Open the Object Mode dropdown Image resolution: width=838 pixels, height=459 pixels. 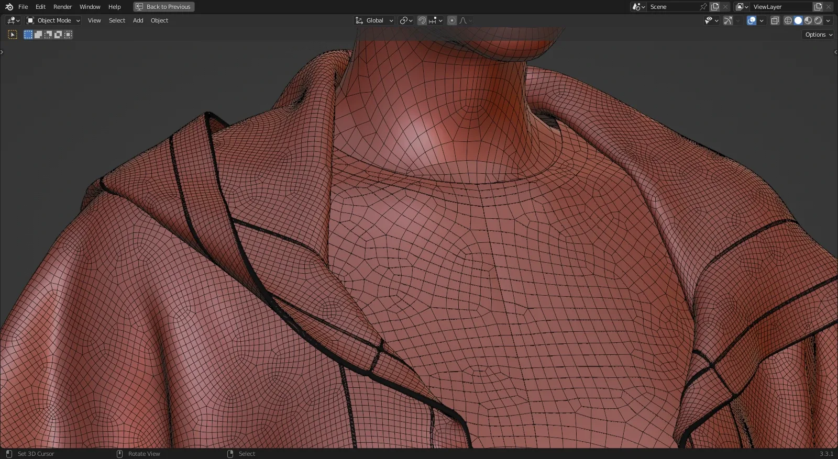[x=53, y=20]
